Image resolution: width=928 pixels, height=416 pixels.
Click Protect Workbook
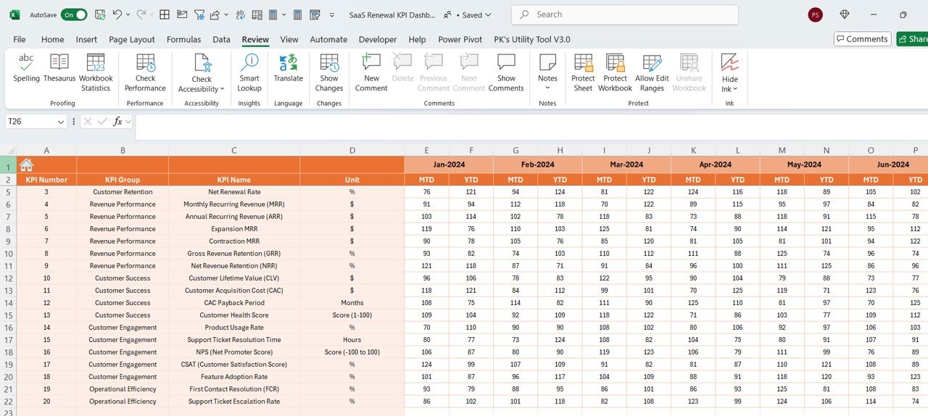615,73
